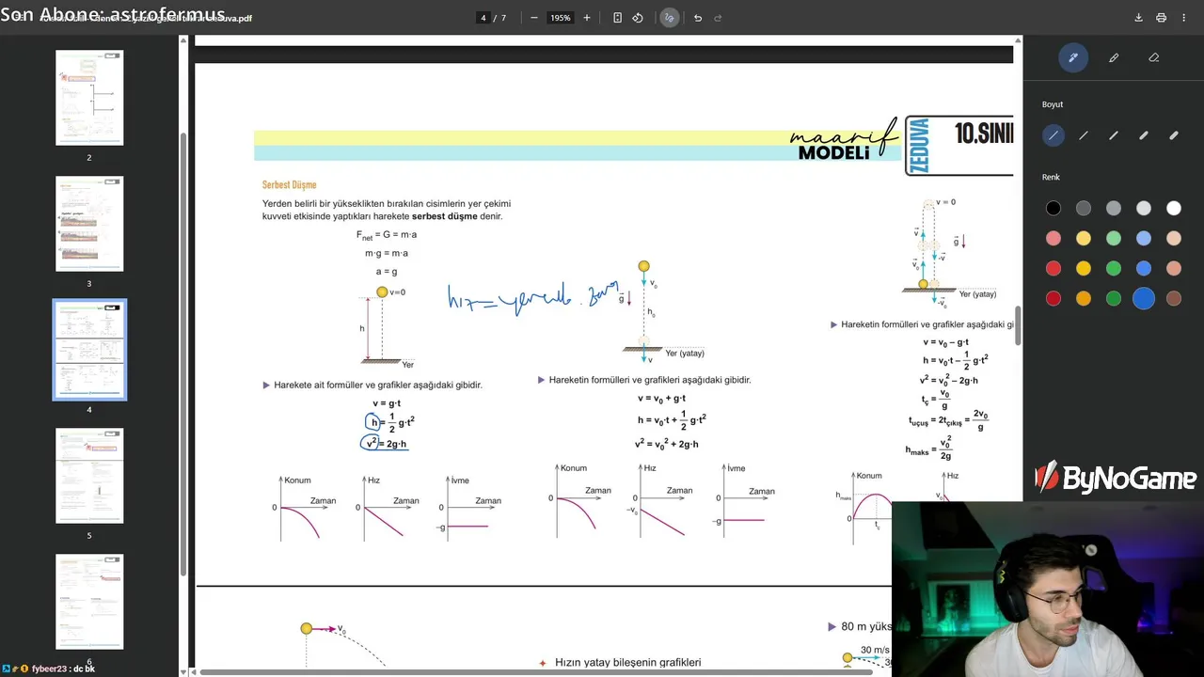Click the fit to page icon
The image size is (1204, 677).
coord(617,18)
